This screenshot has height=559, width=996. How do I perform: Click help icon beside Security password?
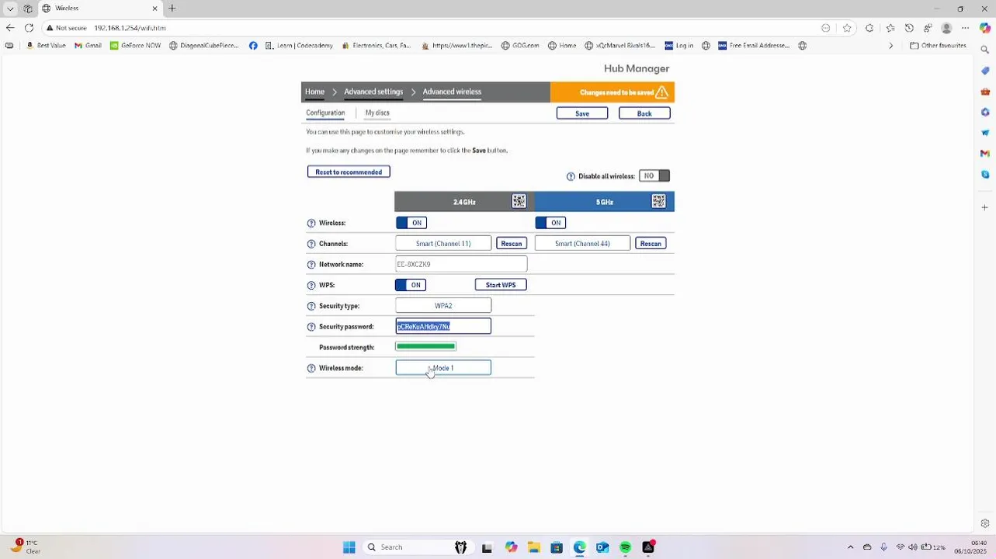[311, 327]
